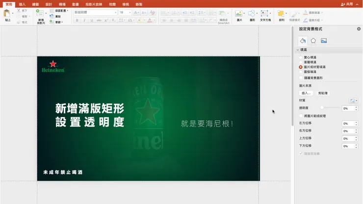Insert a Picture (圖片) via ribbon icon

click(x=239, y=13)
